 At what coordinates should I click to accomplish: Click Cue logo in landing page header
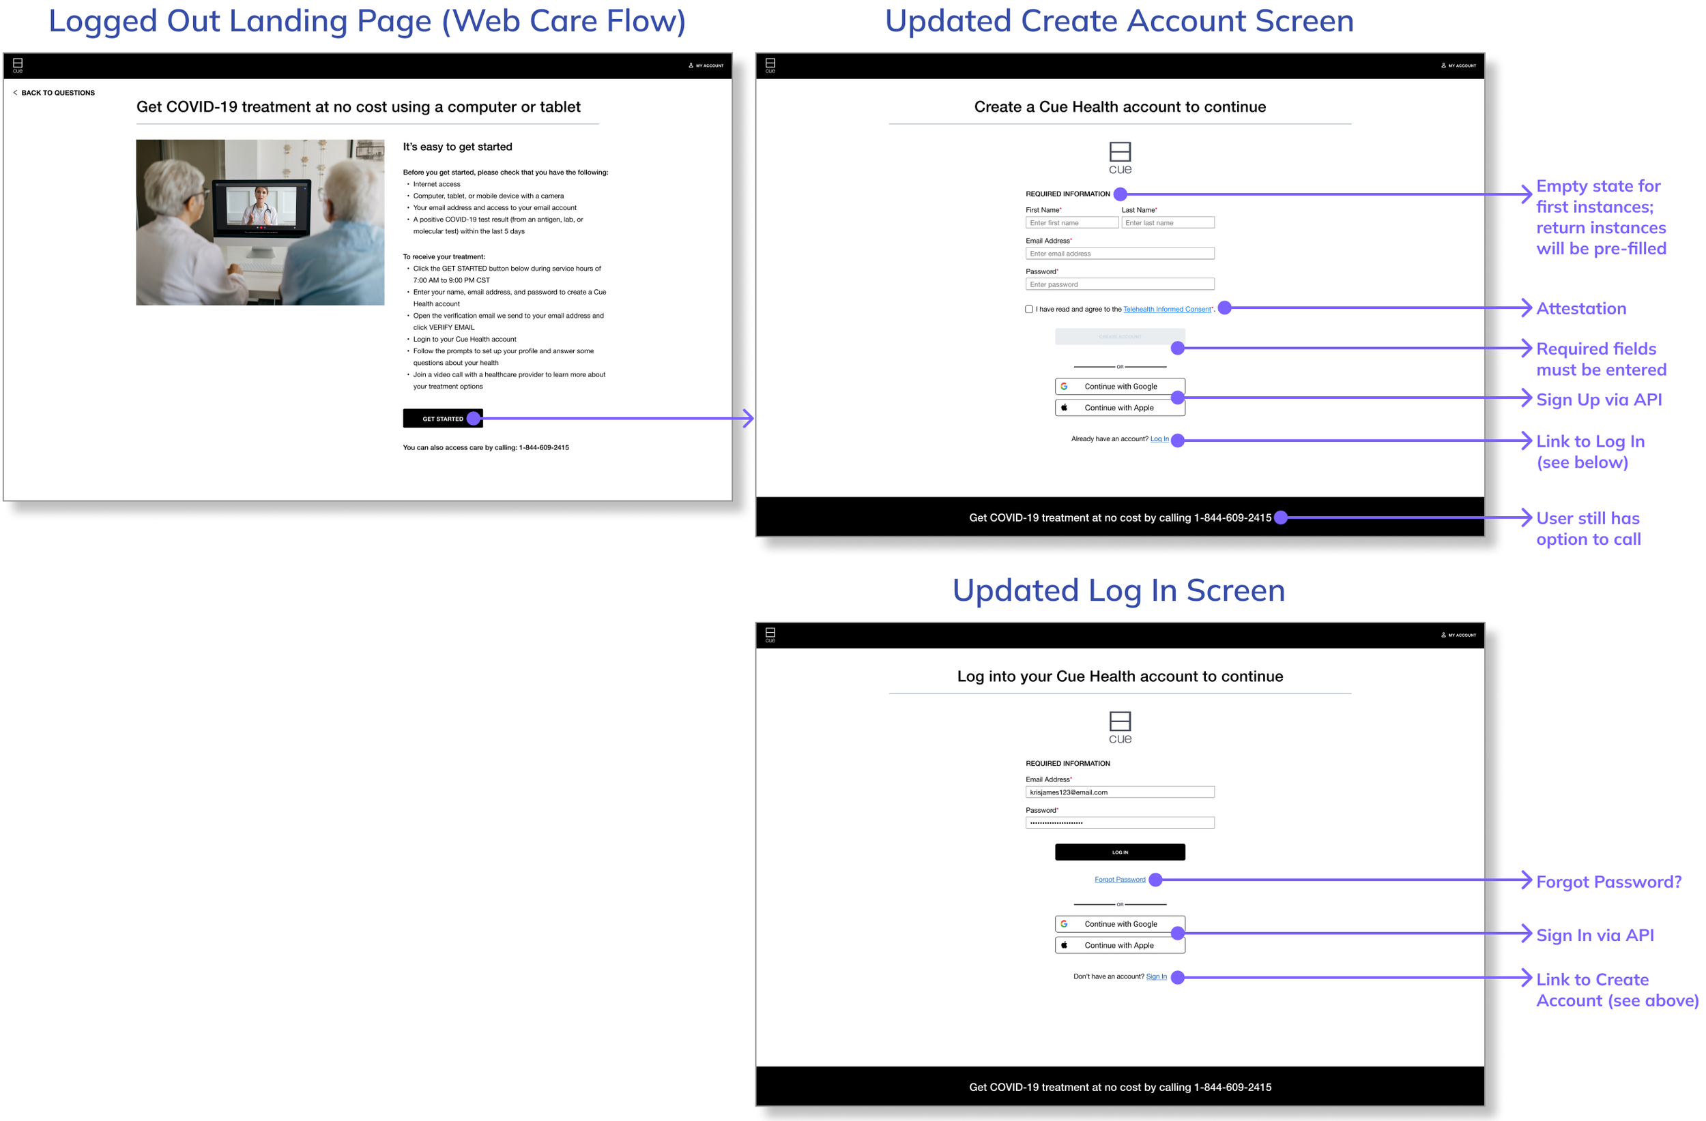coord(18,65)
